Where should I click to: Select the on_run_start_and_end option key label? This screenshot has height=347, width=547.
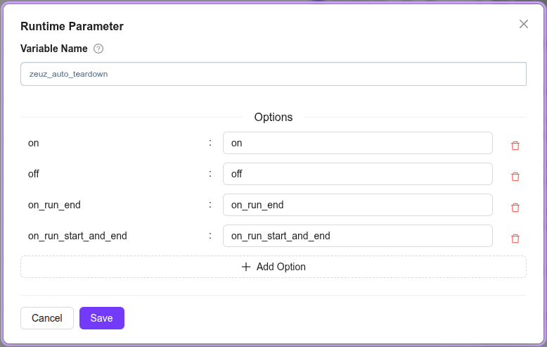pyautogui.click(x=77, y=236)
